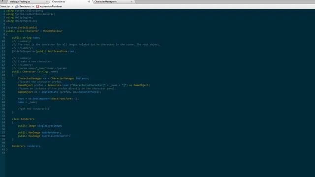The height and width of the screenshot is (177, 315).
Task: Close the dialogueTesting.cs tab
Action: (x=47, y=1)
